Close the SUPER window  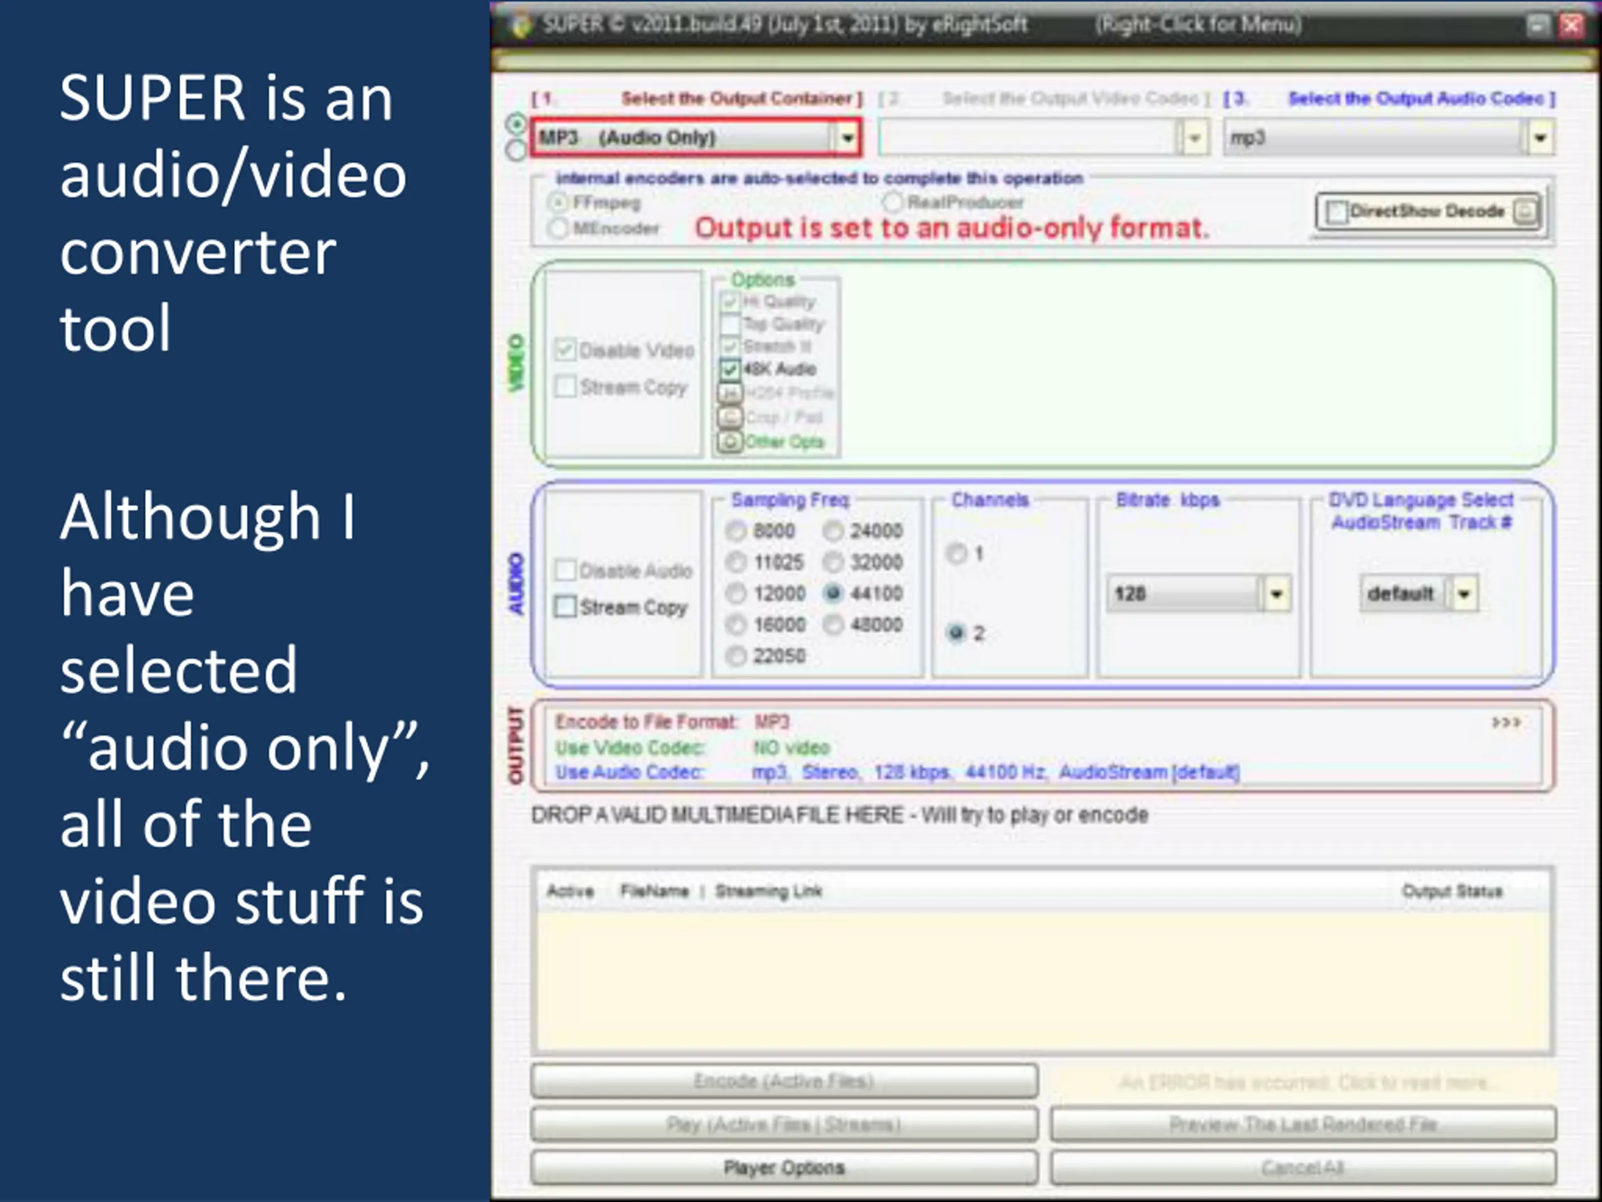pos(1571,26)
